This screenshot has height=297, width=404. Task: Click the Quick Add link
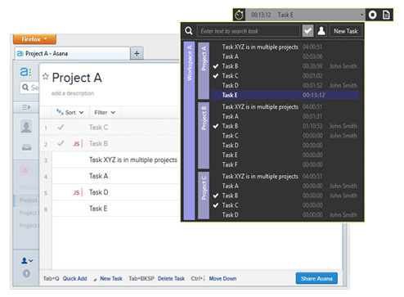74,278
